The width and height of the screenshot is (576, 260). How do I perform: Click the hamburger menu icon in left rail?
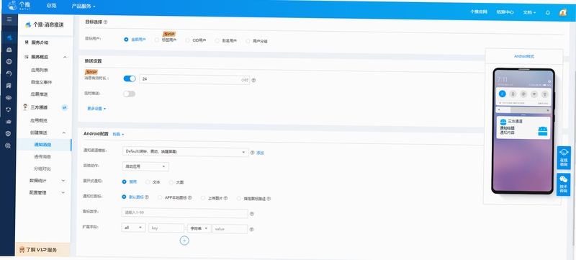click(9, 19)
